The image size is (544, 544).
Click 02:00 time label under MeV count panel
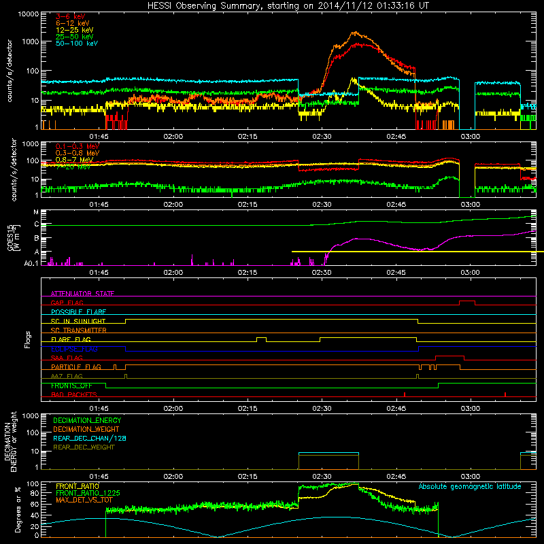click(173, 205)
